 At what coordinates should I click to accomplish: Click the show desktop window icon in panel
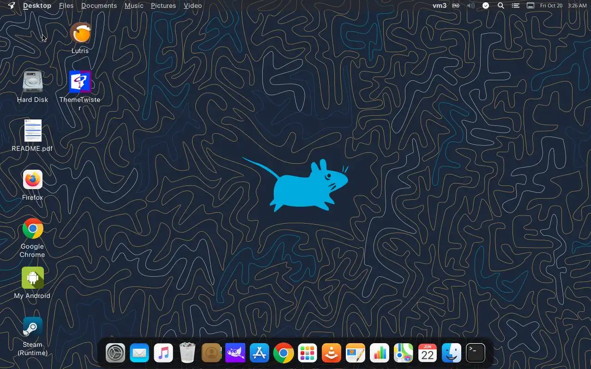[x=531, y=6]
